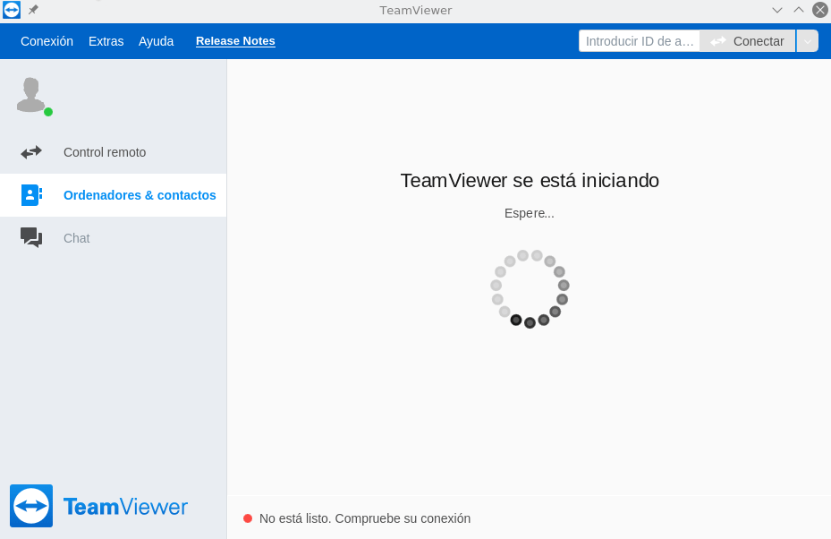Select the Chat tab
Viewport: 831px width, 539px height.
(114, 238)
